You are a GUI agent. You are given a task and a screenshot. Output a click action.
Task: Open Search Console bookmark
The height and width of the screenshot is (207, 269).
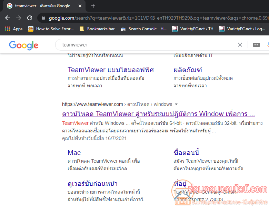(x=143, y=29)
